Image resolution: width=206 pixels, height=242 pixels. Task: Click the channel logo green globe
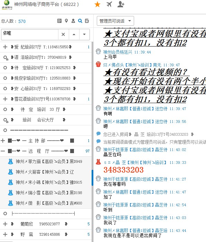pyautogui.click(x=7, y=5)
